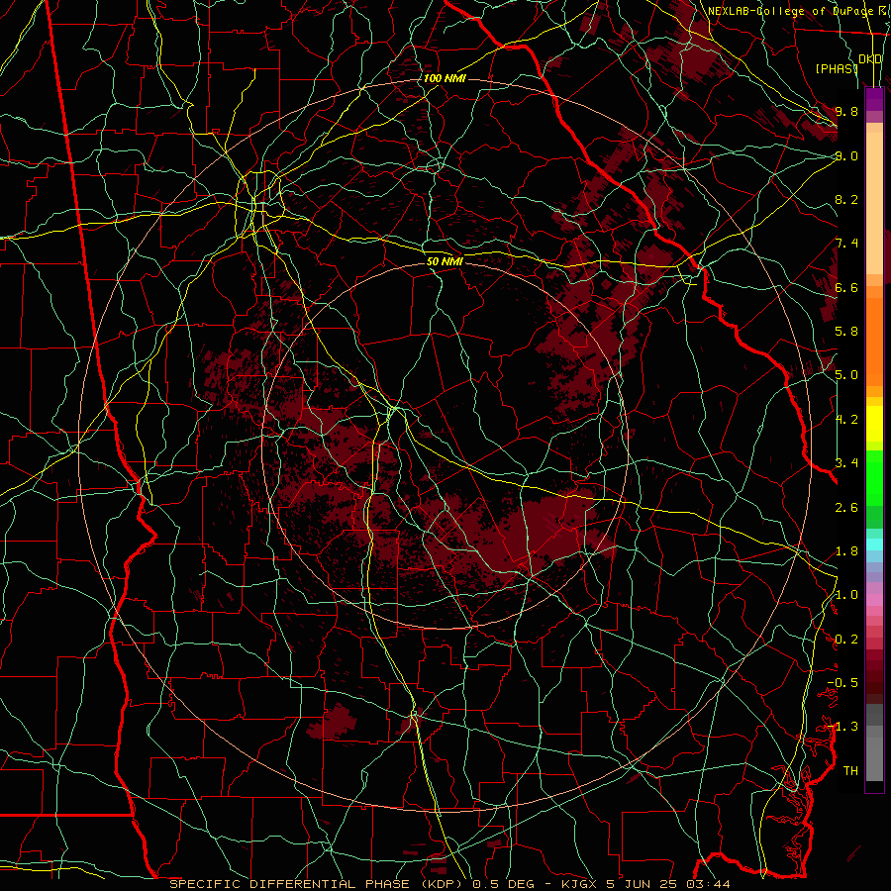Click the 9.0 value on the scale
Screen dimensions: 891x891
pos(846,155)
